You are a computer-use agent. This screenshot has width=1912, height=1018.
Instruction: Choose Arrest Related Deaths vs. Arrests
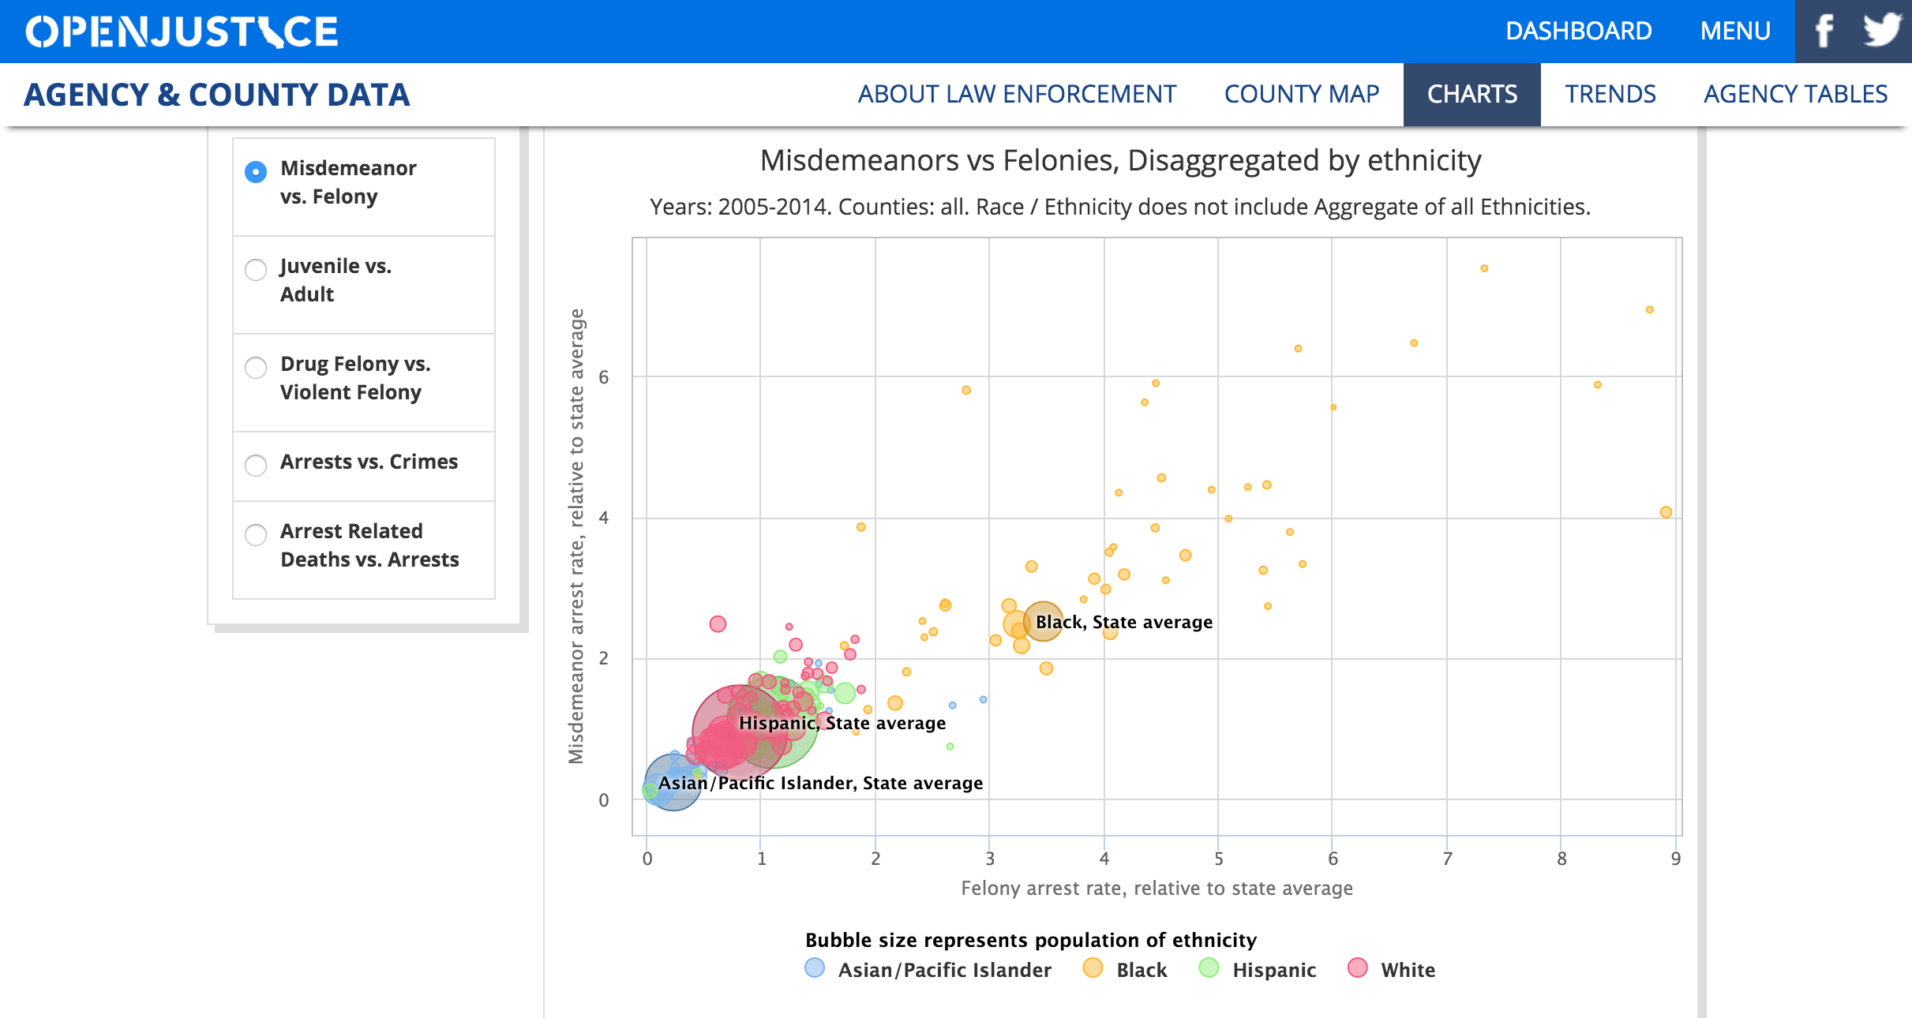click(x=256, y=535)
